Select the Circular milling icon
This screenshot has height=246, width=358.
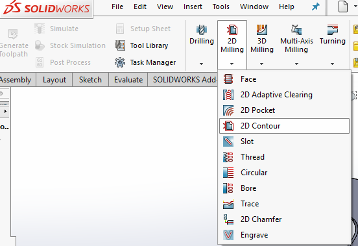point(228,173)
